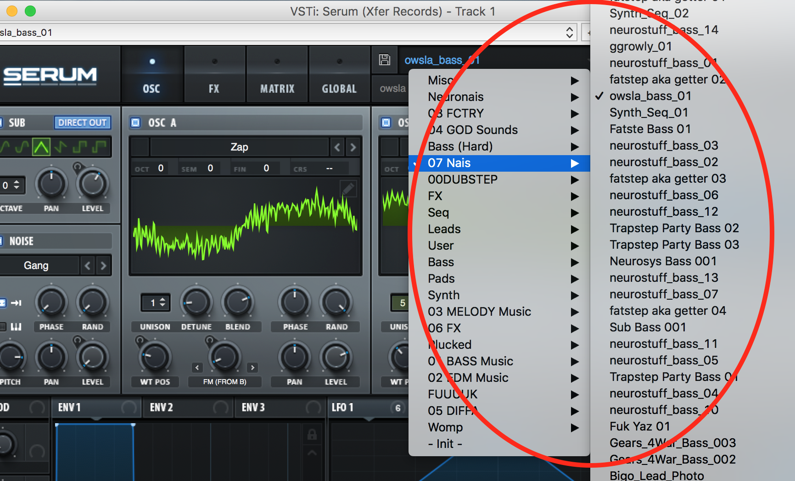
Task: Select the square sub oscillator waveform
Action: 79,147
